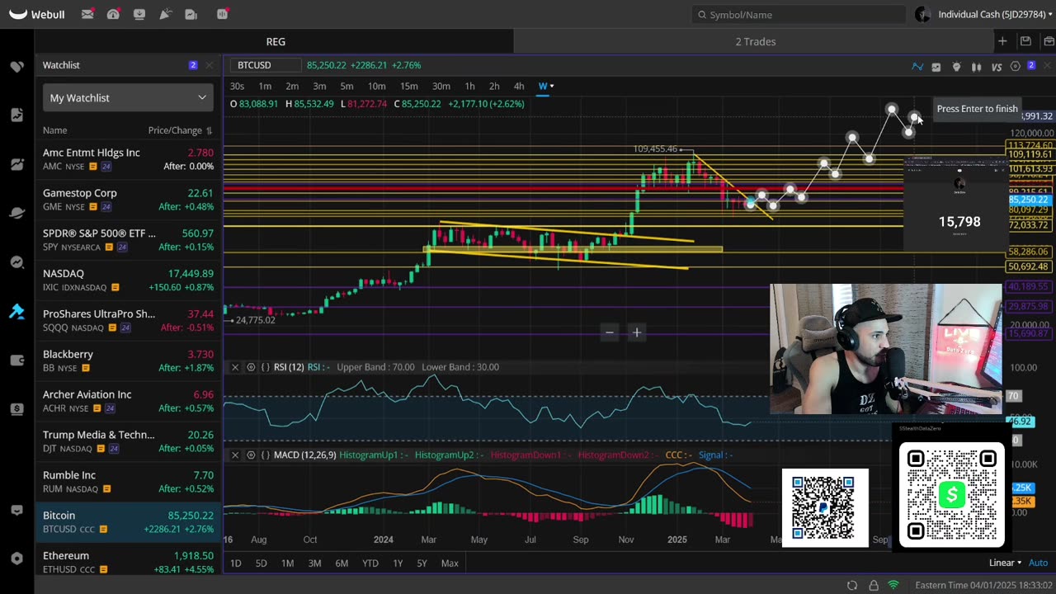Select Archer Aviation Inc in watchlist
This screenshot has width=1056, height=594.
(128, 401)
